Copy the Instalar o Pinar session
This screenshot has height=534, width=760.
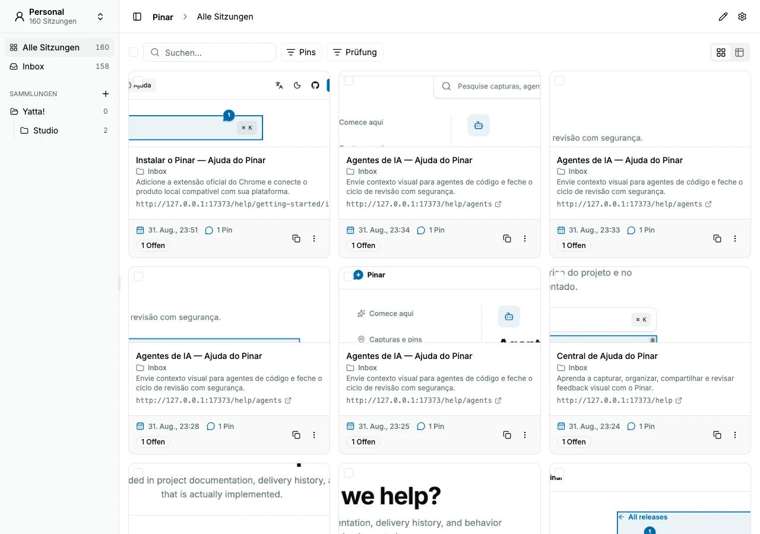click(x=296, y=239)
